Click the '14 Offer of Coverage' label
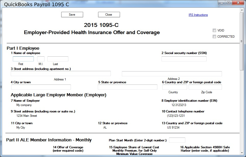The height and width of the screenshot is (157, 246). [x=68, y=149]
